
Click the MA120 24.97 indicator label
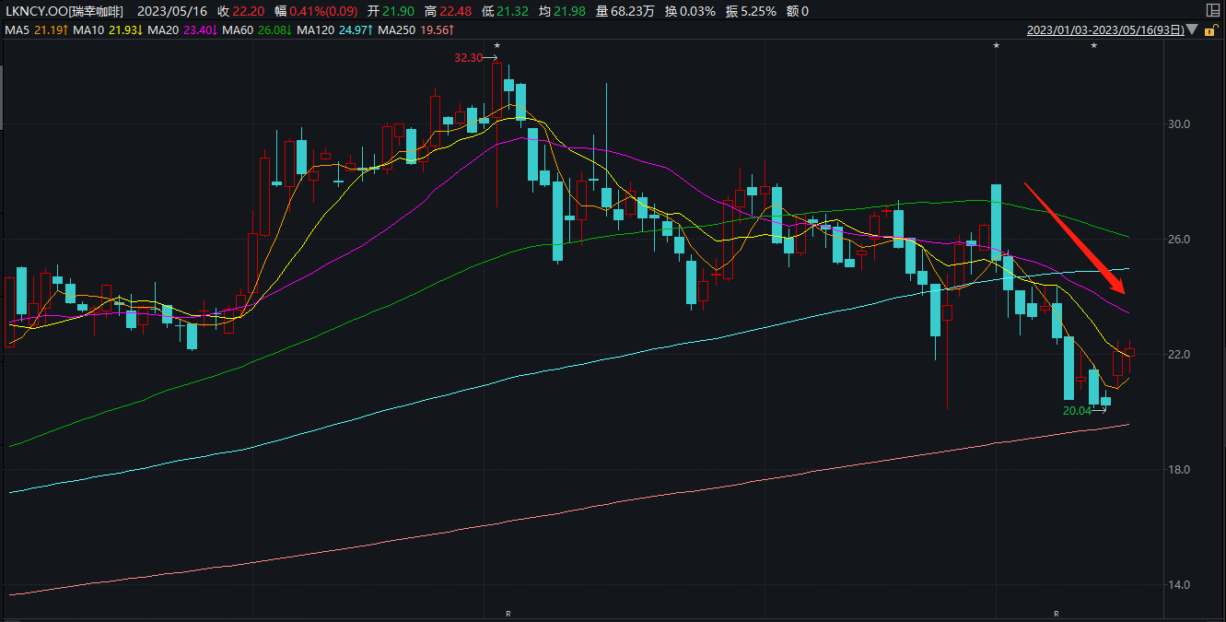tap(334, 29)
